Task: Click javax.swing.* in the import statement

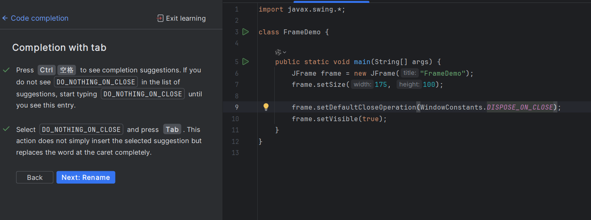Action: (x=314, y=9)
